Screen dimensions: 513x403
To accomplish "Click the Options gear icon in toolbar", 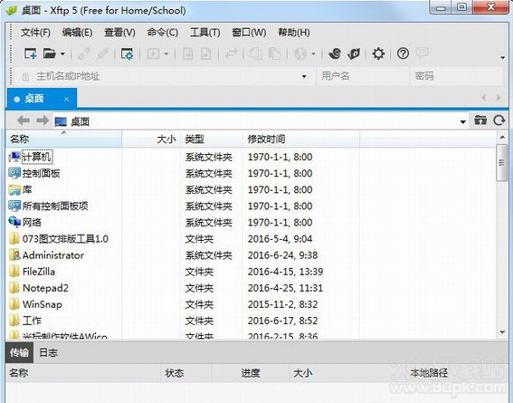I will click(378, 53).
